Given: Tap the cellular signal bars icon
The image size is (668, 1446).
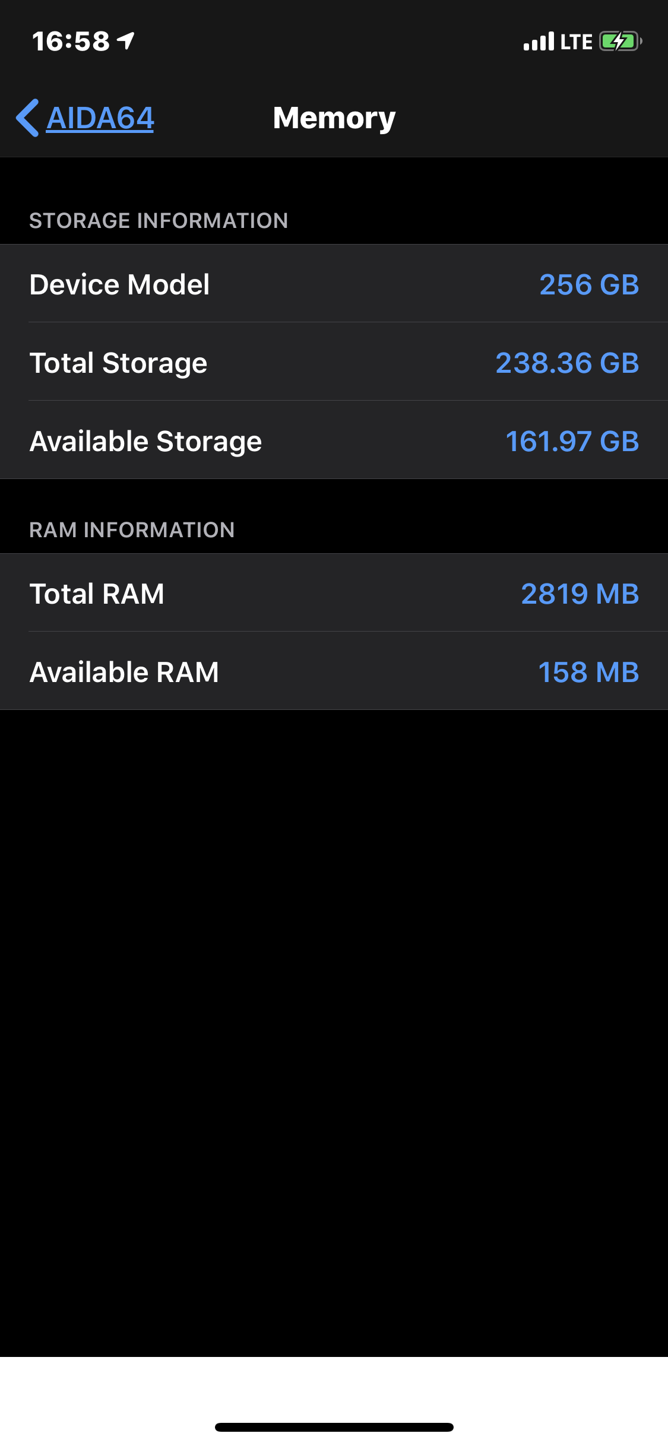Looking at the screenshot, I should point(538,42).
